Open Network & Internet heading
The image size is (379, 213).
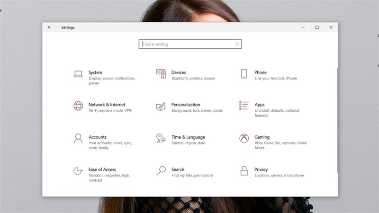tap(107, 105)
